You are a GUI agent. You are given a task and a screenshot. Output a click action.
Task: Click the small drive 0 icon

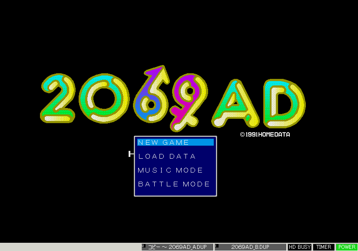click(x=144, y=246)
